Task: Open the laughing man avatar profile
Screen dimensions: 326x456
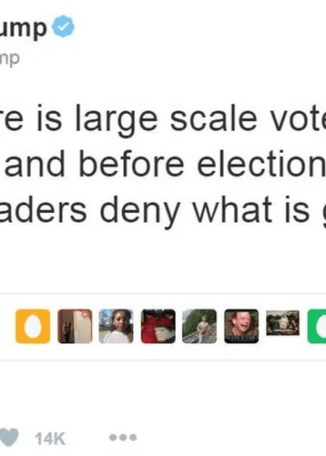Action: 242,326
